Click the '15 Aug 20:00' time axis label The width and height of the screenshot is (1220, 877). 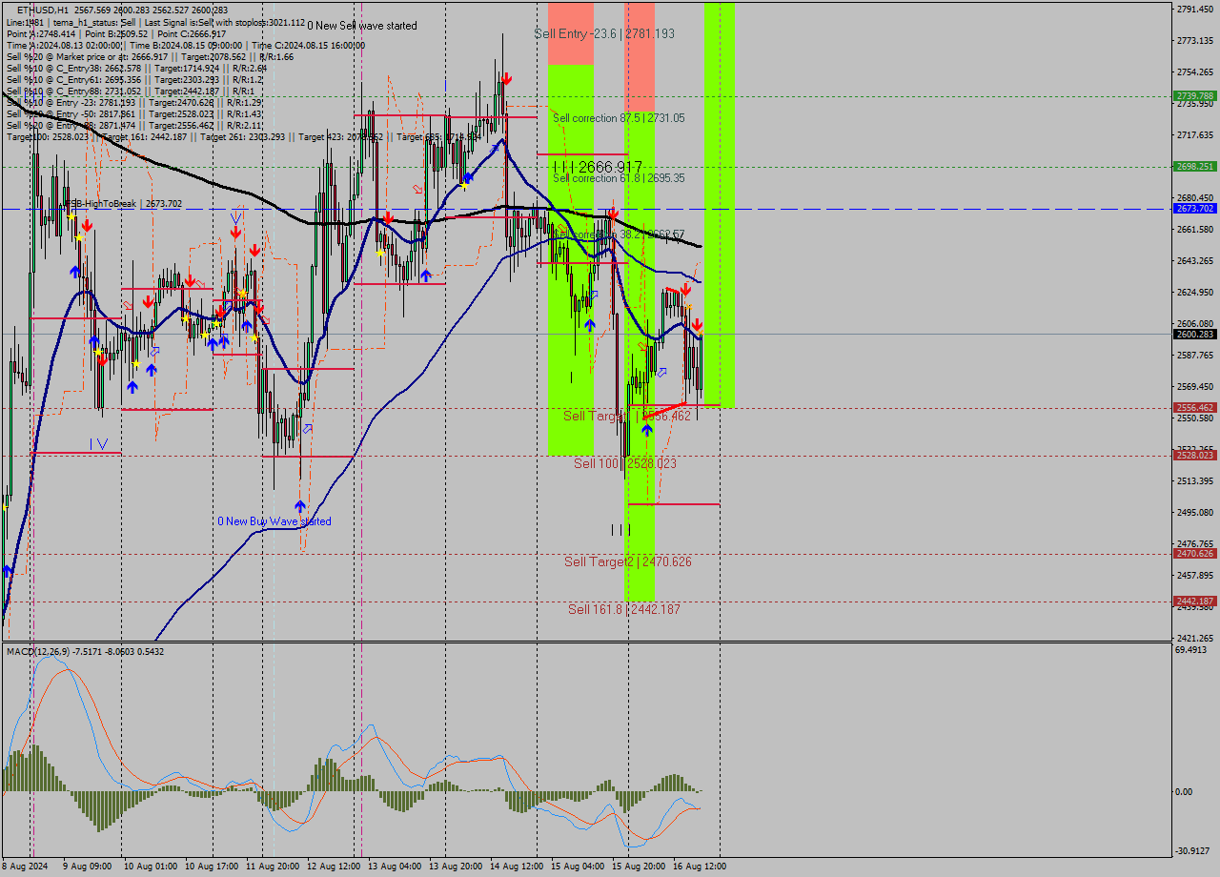coord(639,867)
